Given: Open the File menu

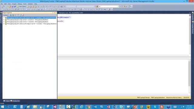Looking at the screenshot, I should point(2,4).
